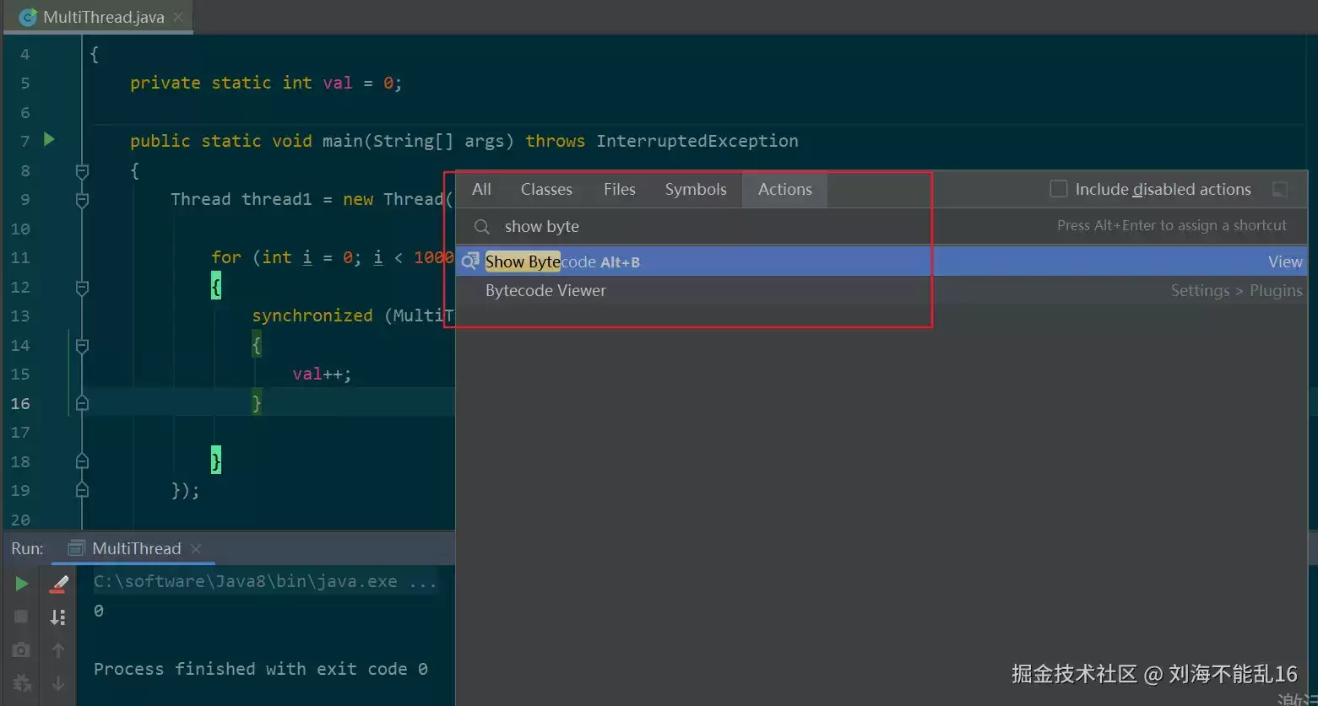Switch to the Classes search tab

pos(546,189)
